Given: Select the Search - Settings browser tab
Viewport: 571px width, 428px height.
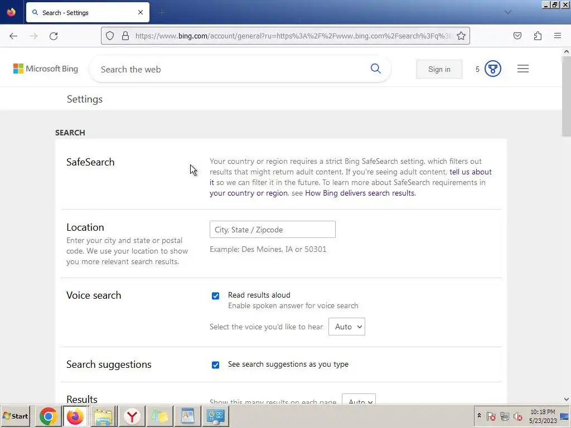Looking at the screenshot, I should (88, 12).
